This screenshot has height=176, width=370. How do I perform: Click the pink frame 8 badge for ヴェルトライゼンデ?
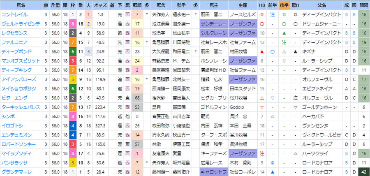coord(72,24)
